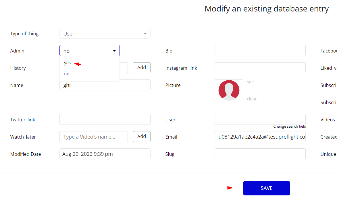This screenshot has width=337, height=202.
Task: Open the Admin dropdown showing no
Action: point(90,51)
